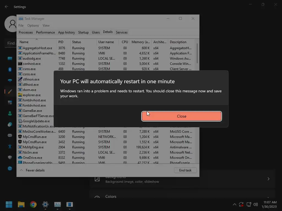Select the MsMpEng.exe process icon

pos(20,147)
